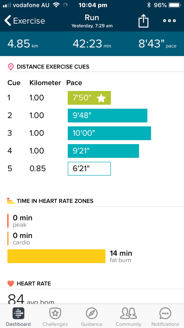Viewport: 184px width, 328px height.
Task: Go back to Exercise list
Action: tap(25, 21)
